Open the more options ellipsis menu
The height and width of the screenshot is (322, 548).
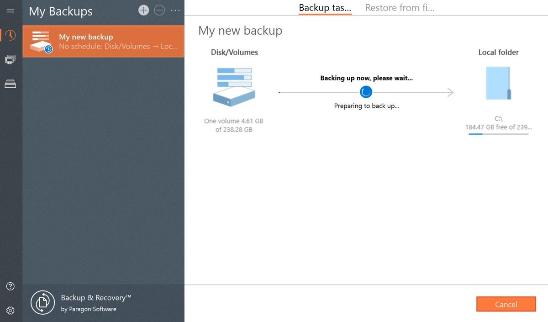click(175, 10)
